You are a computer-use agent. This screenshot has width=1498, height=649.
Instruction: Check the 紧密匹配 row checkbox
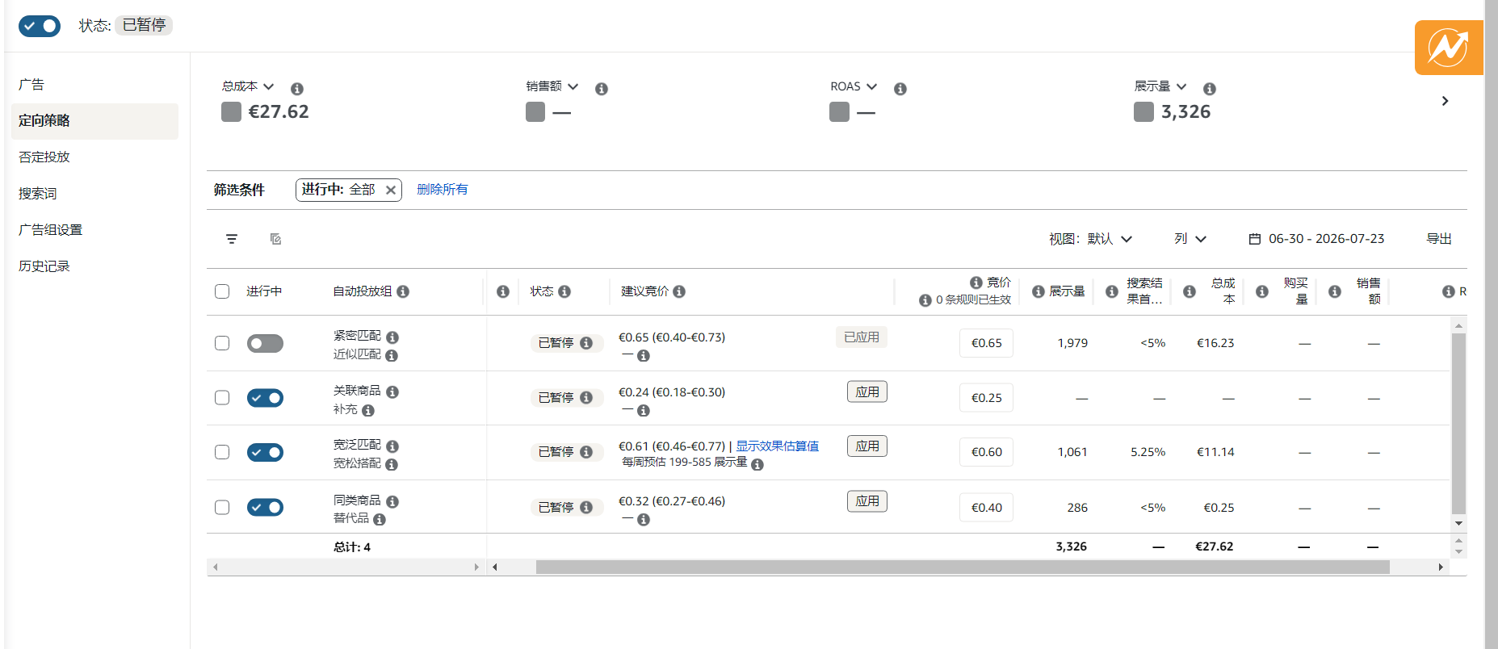[x=222, y=343]
